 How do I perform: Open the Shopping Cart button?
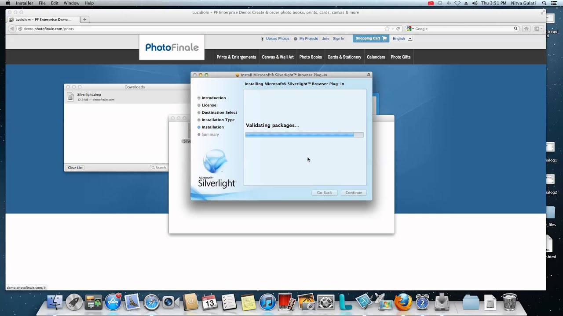[371, 39]
